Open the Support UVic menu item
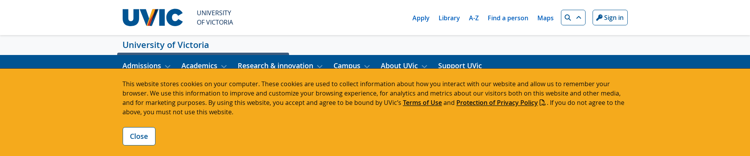The image size is (750, 156). click(x=460, y=66)
